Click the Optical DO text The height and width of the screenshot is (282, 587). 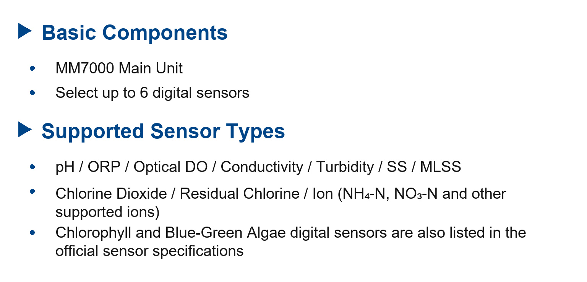[170, 167]
